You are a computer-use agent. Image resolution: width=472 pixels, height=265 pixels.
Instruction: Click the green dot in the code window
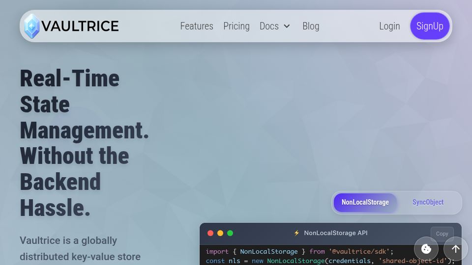tap(230, 233)
